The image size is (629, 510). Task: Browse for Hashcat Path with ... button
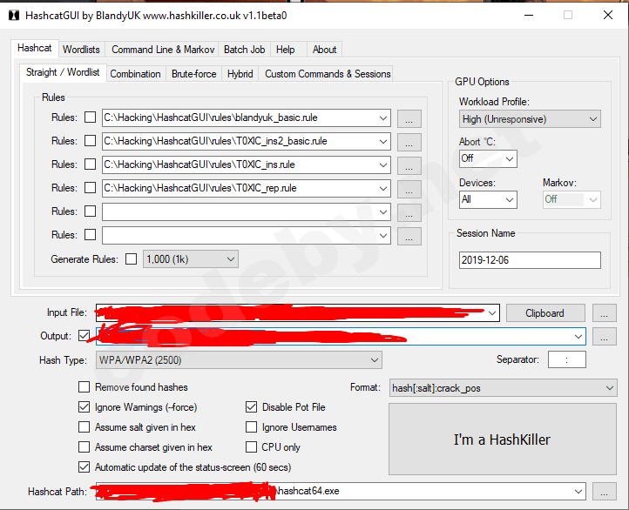point(604,492)
